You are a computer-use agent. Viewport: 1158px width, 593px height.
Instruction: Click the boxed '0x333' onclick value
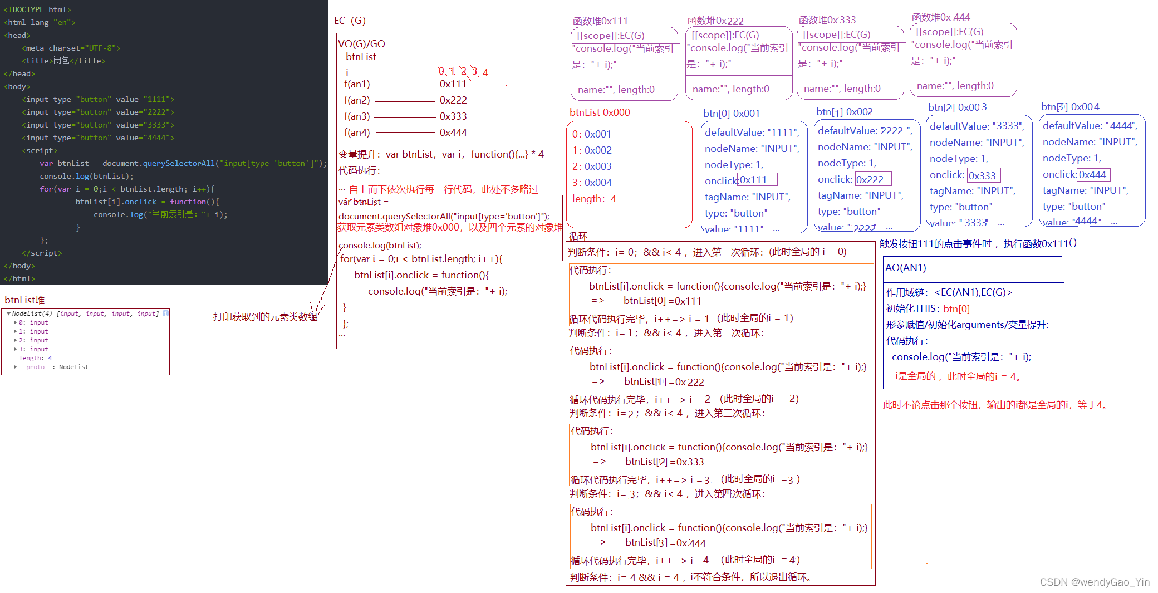point(984,175)
